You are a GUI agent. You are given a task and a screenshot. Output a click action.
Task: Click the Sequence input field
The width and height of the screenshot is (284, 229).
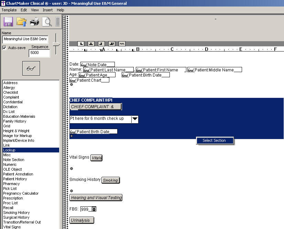pyautogui.click(x=40, y=53)
